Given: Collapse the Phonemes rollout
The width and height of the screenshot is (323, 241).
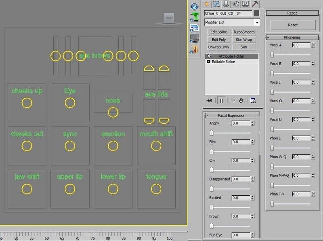Looking at the screenshot, I should point(292,37).
